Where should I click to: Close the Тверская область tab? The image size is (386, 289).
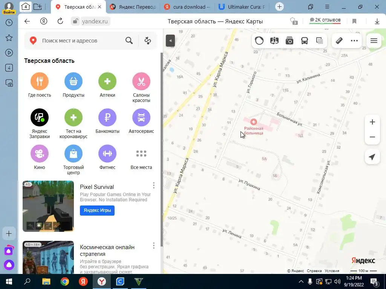click(x=100, y=7)
